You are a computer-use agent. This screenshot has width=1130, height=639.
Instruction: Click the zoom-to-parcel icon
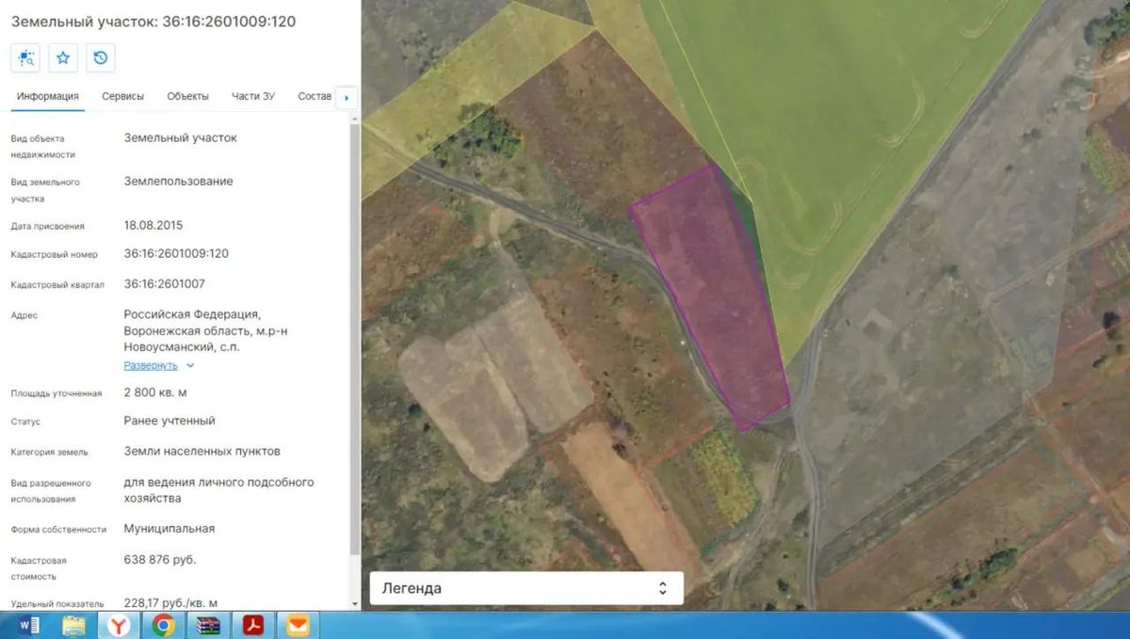pos(25,58)
